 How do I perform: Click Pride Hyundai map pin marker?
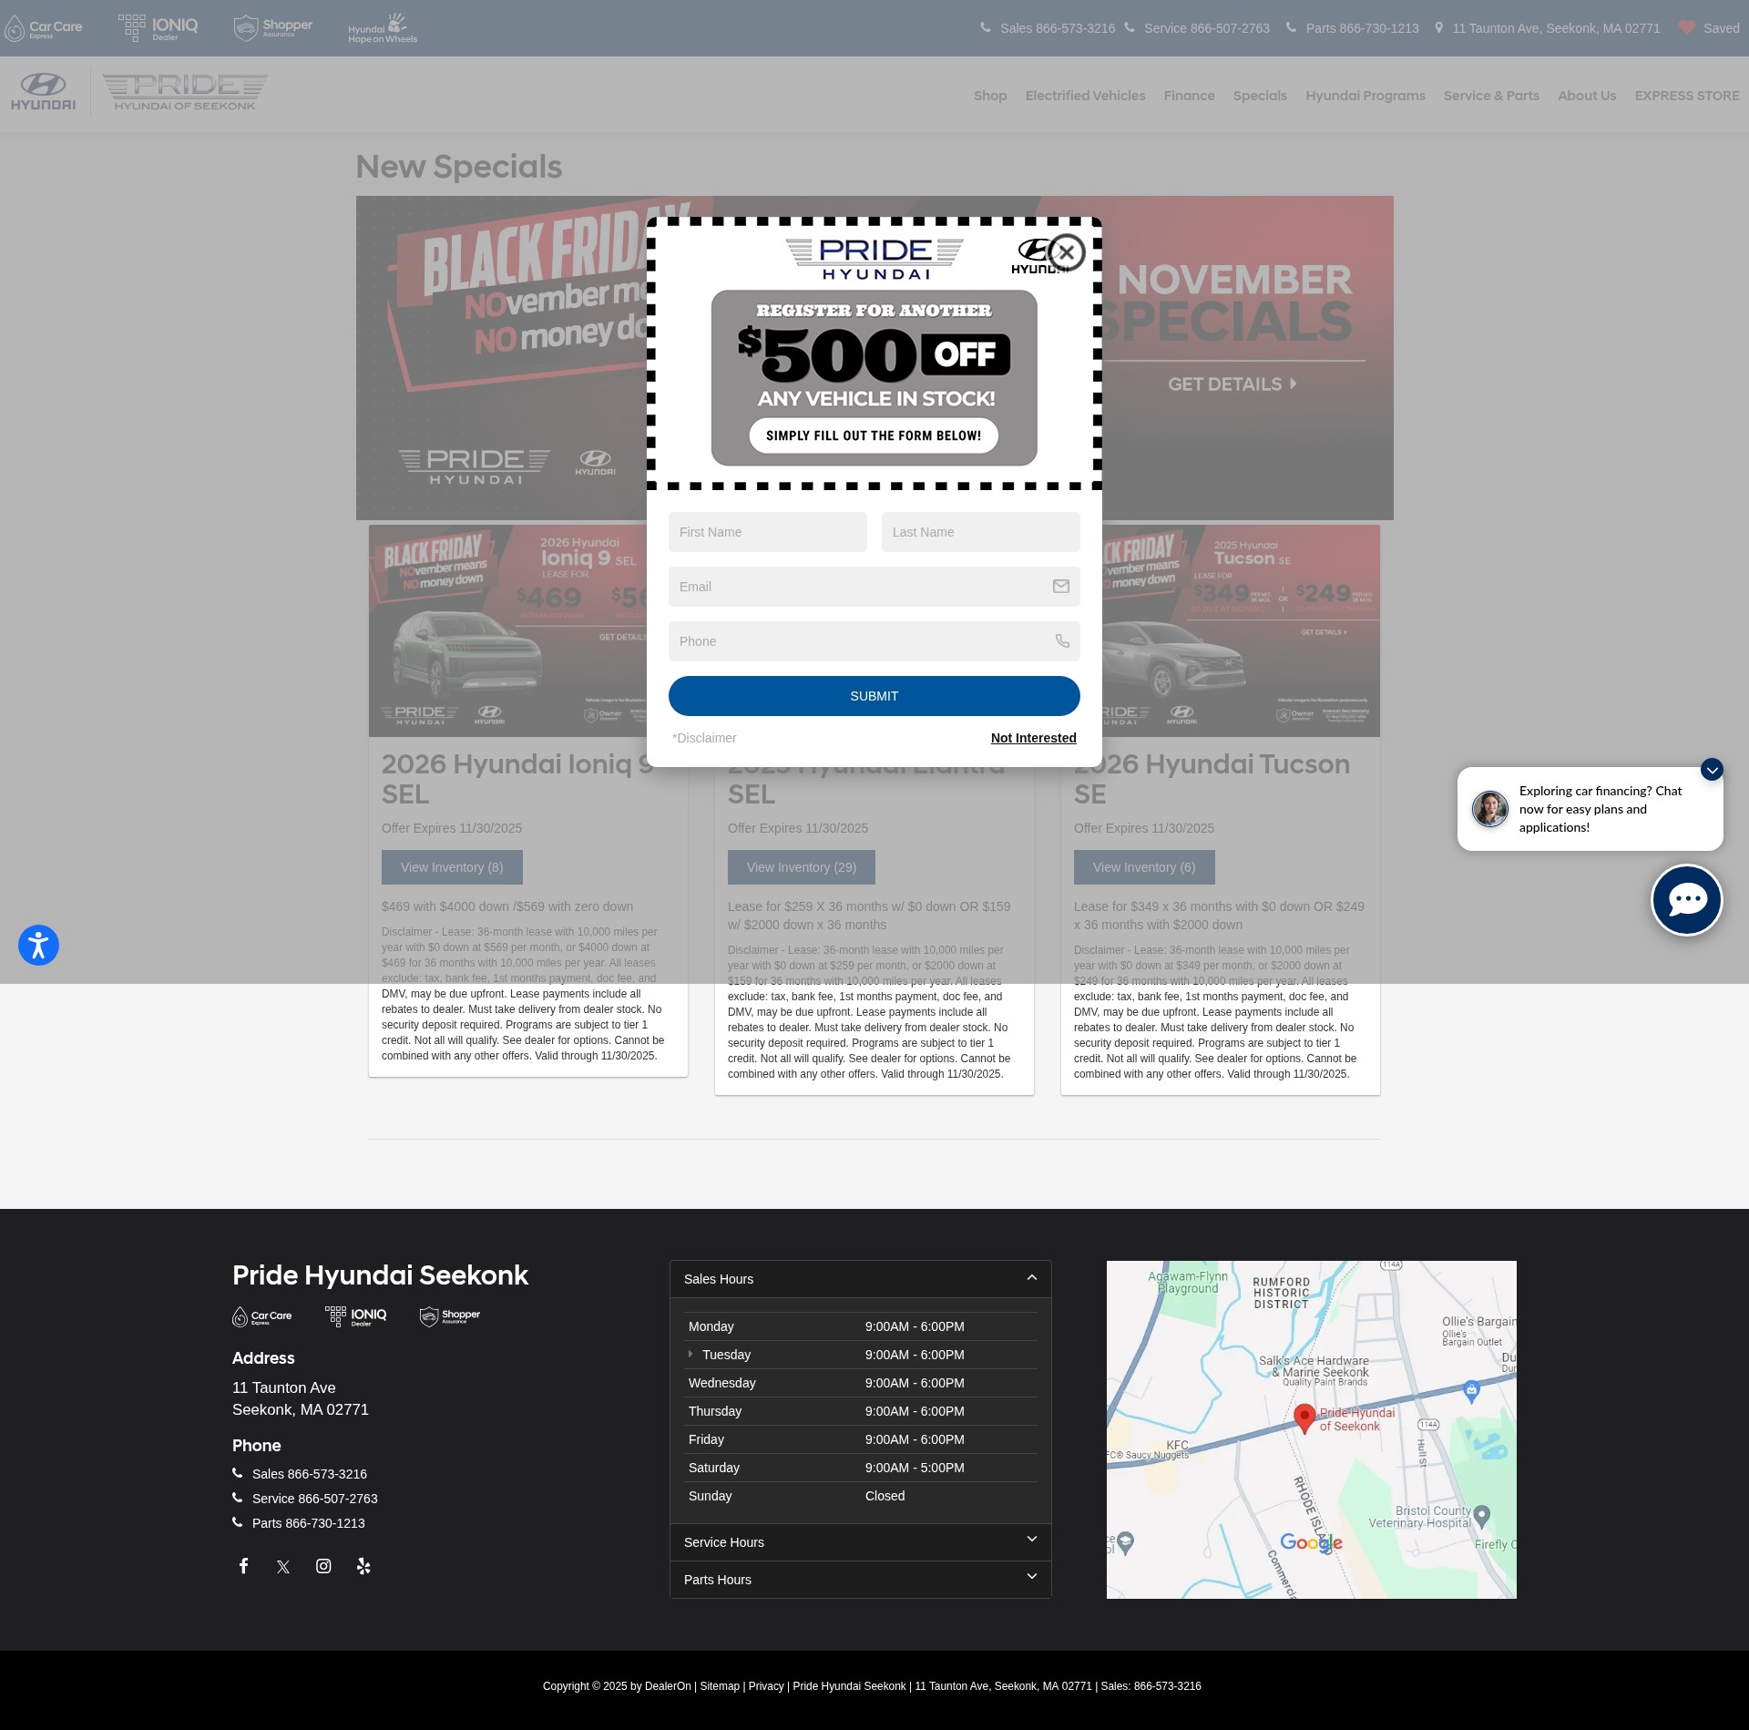(x=1304, y=1418)
